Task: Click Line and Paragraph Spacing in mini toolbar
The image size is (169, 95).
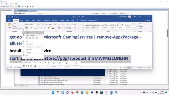Action: point(67,64)
